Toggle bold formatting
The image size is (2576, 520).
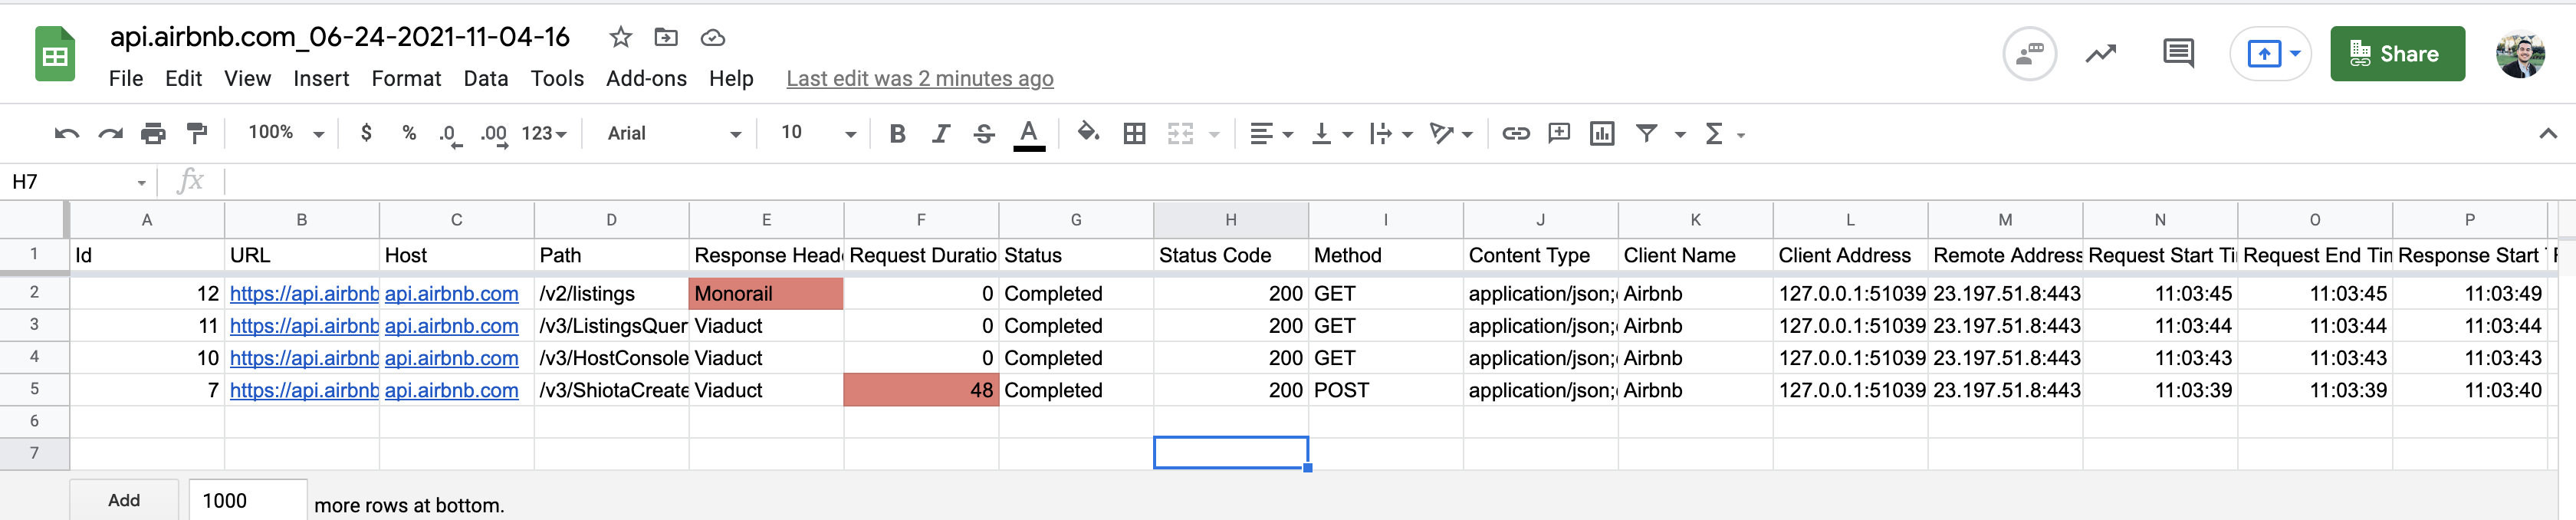tap(897, 133)
